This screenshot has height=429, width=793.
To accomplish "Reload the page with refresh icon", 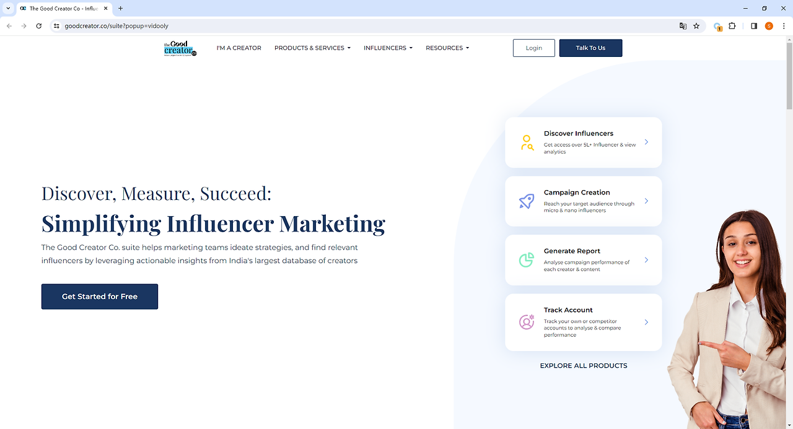I will [x=39, y=26].
